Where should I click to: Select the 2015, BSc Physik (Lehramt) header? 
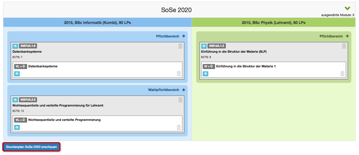274,23
